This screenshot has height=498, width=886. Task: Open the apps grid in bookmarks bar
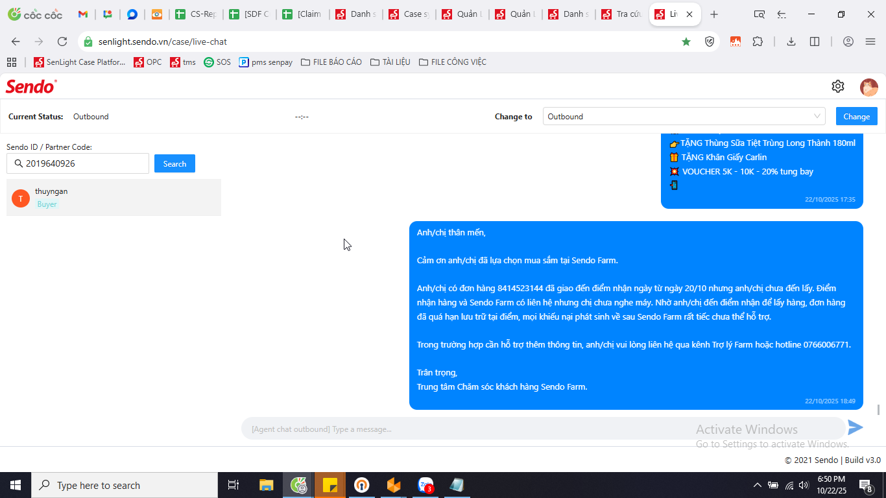coord(12,62)
